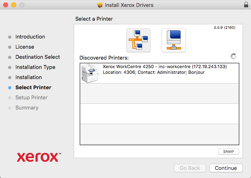Click the Location: 4306 contact line

coord(154,72)
